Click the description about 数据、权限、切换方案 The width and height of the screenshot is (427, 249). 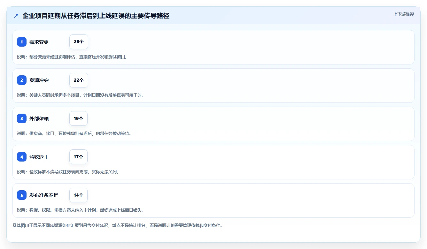point(81,210)
